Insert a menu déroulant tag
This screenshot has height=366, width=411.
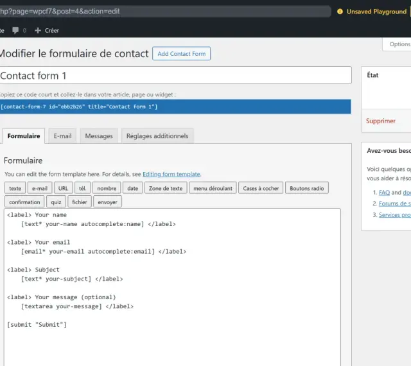click(x=213, y=188)
